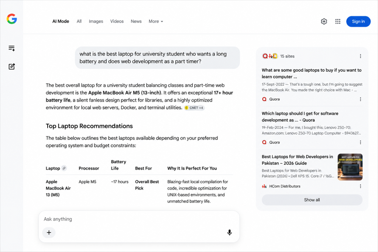Click 'Apple M5' processor cell
The image size is (378, 252).
pyautogui.click(x=87, y=182)
